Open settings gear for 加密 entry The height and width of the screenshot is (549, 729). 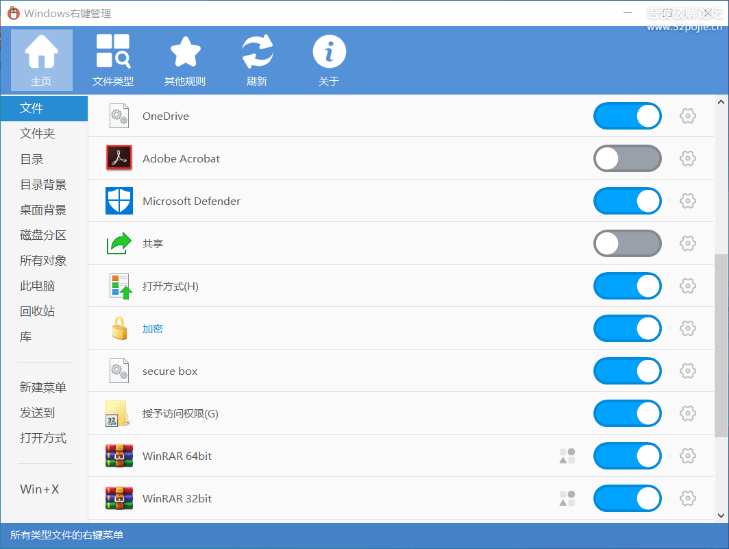point(687,328)
